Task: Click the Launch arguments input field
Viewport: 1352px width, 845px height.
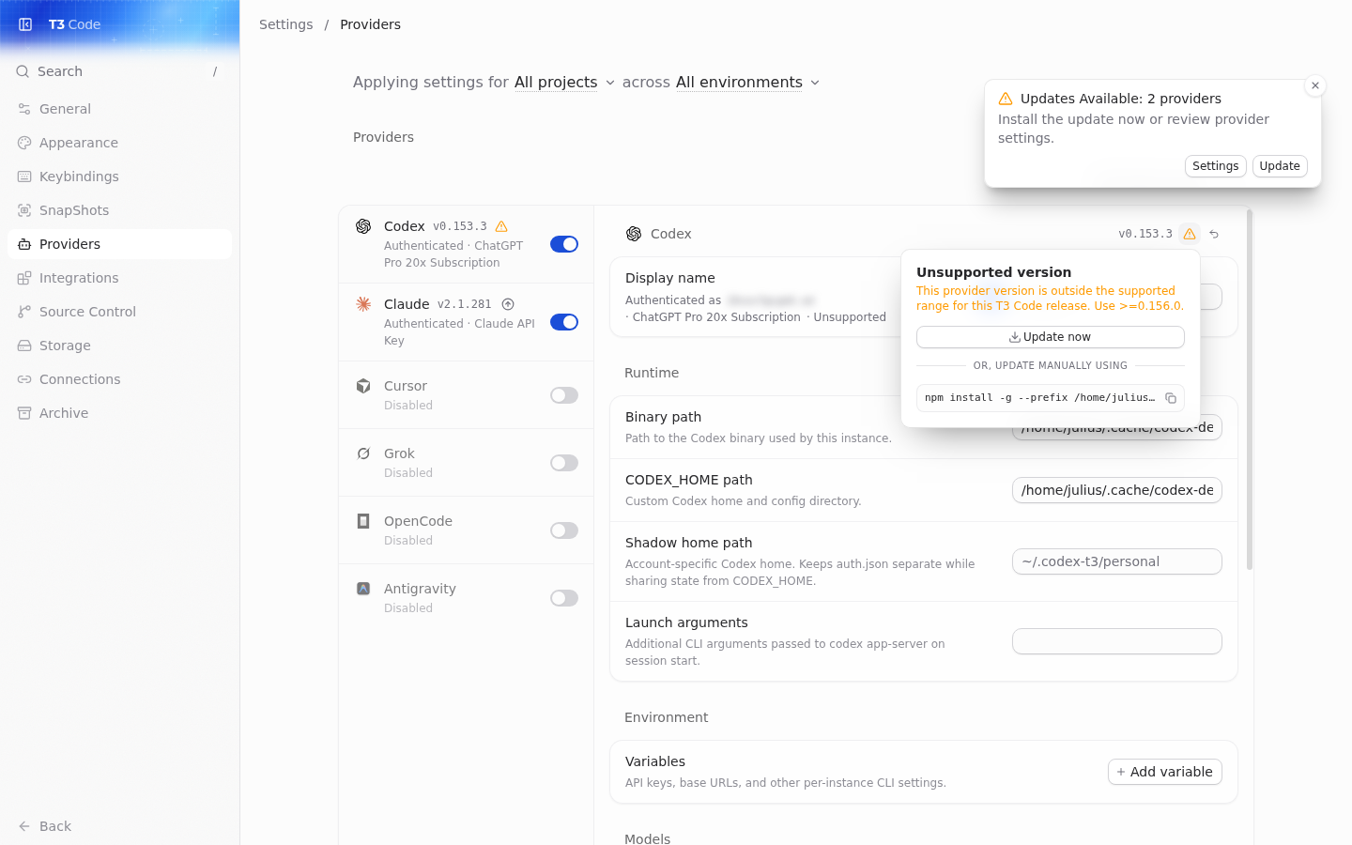Action: point(1116,641)
